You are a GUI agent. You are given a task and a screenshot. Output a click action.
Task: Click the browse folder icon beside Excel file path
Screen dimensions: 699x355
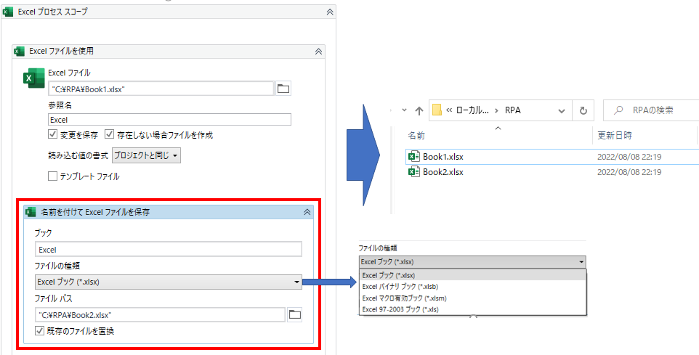coord(283,89)
